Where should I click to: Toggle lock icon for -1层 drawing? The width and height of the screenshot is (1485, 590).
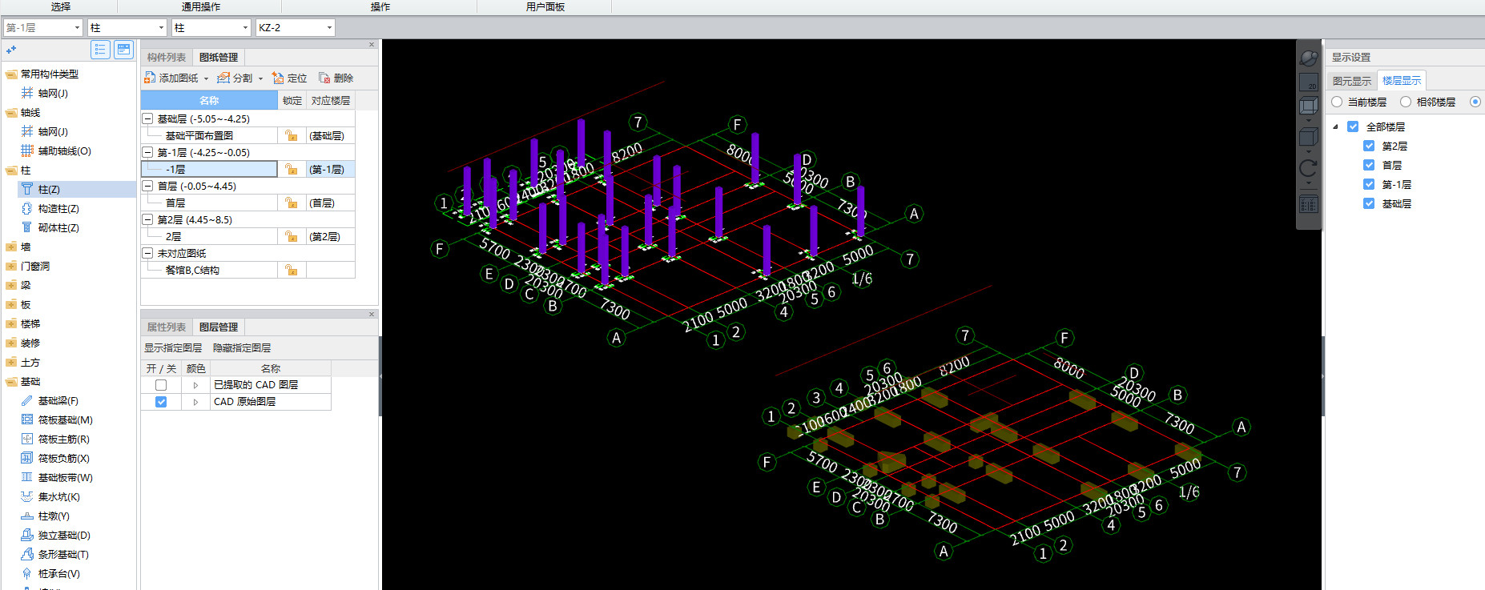tap(292, 169)
